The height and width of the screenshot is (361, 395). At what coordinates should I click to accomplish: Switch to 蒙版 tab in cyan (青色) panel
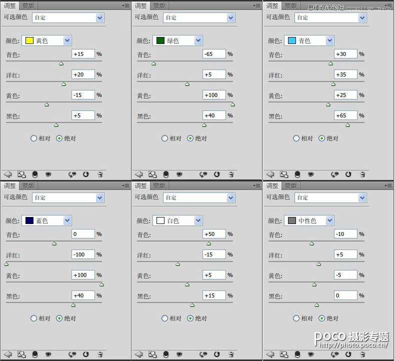[x=290, y=5]
